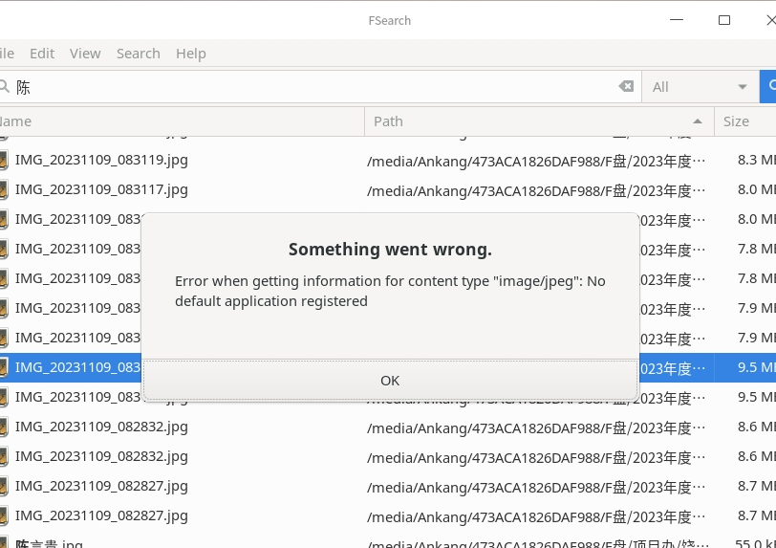Clear the search text with the backspace icon
The height and width of the screenshot is (548, 776).
[x=626, y=87]
